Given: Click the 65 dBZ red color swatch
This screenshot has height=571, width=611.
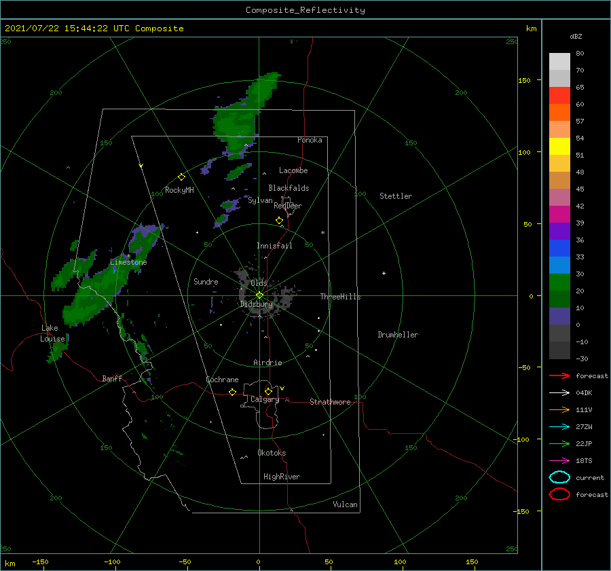Looking at the screenshot, I should [559, 95].
